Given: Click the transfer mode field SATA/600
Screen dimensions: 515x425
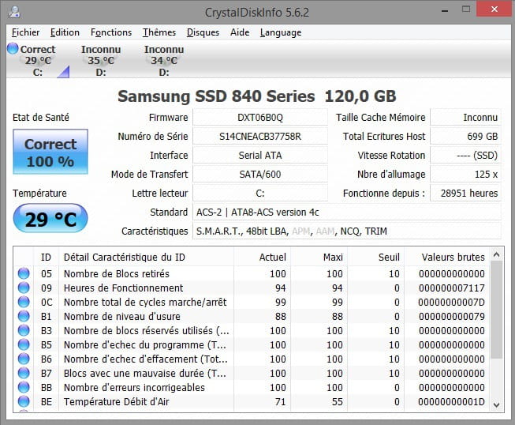Looking at the screenshot, I should click(260, 174).
